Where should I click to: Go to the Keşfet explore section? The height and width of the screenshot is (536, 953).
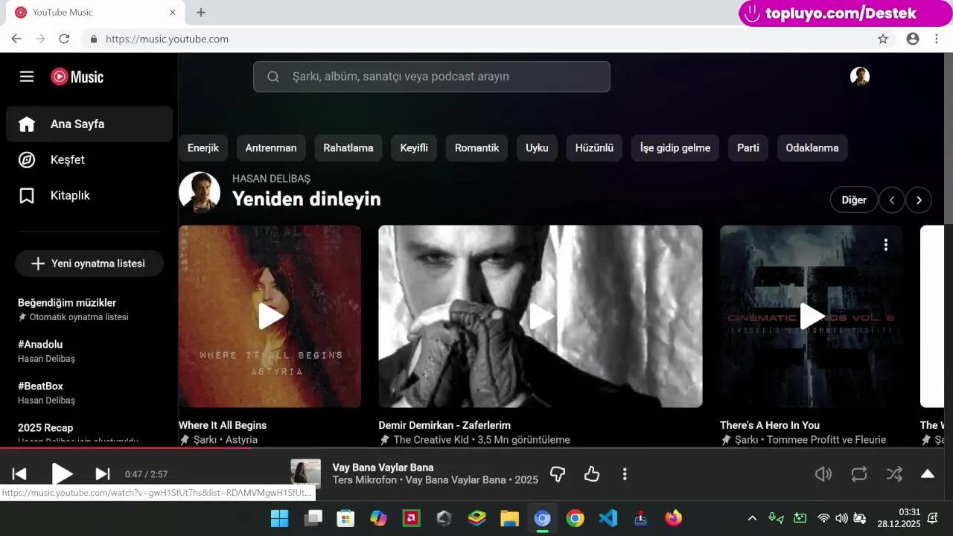(89, 160)
